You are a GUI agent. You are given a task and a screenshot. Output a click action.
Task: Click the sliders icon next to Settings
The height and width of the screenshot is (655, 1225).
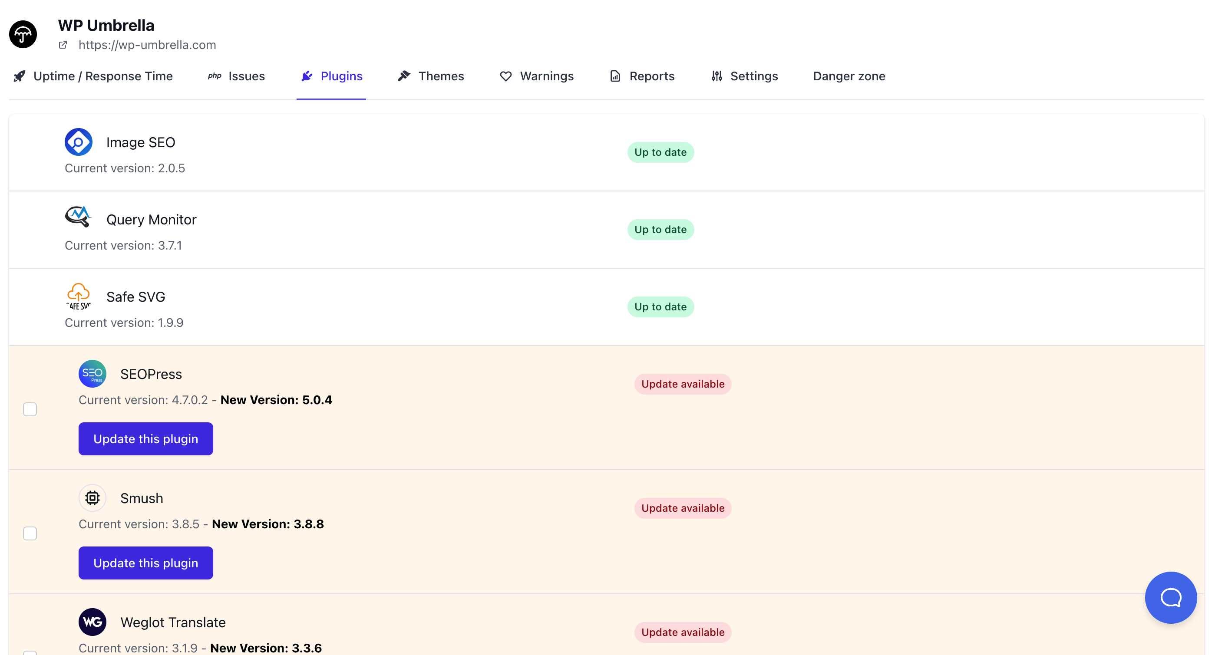coord(717,76)
